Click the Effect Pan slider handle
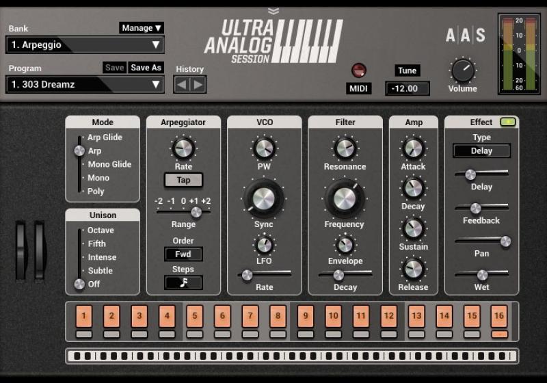This screenshot has height=383, width=547. 505,241
